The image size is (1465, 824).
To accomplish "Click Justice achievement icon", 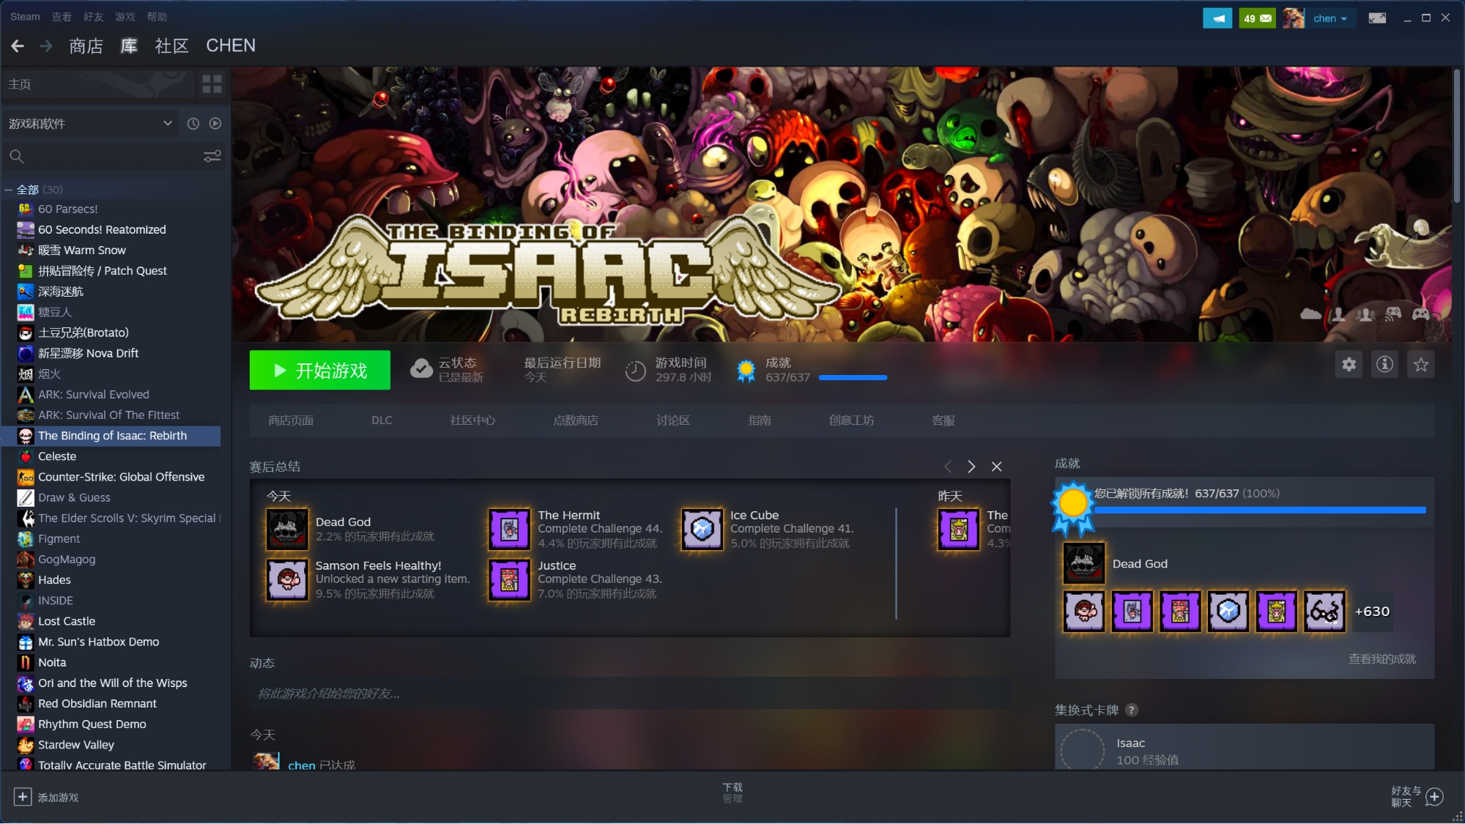I will [x=509, y=579].
